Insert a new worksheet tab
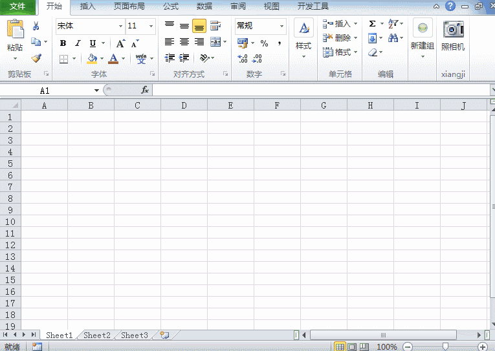495x351 pixels. point(164,335)
